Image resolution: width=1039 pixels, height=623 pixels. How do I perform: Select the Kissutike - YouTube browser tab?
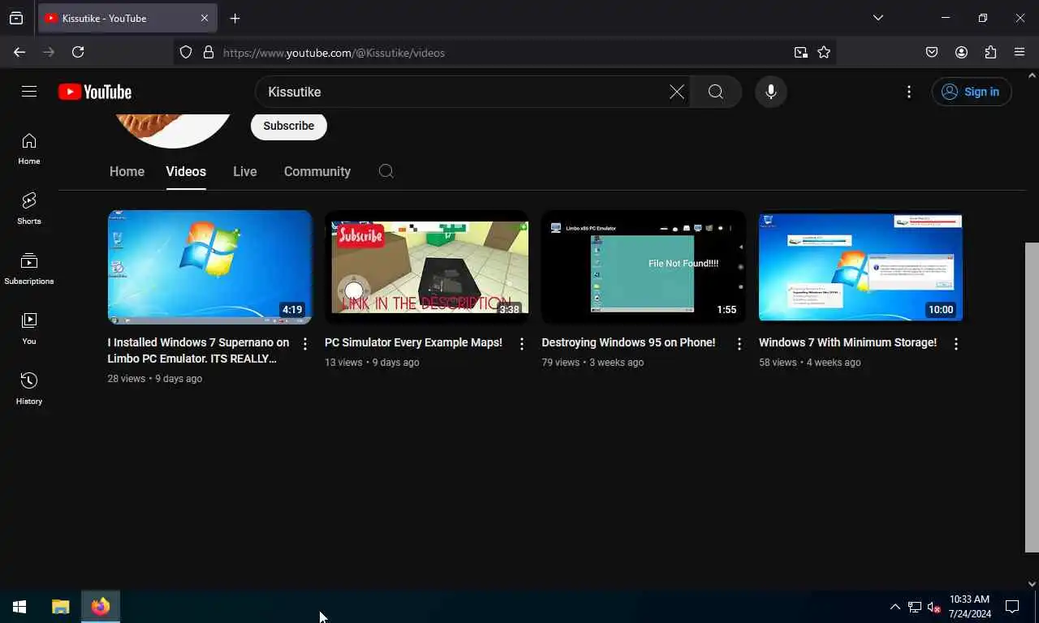tap(127, 18)
